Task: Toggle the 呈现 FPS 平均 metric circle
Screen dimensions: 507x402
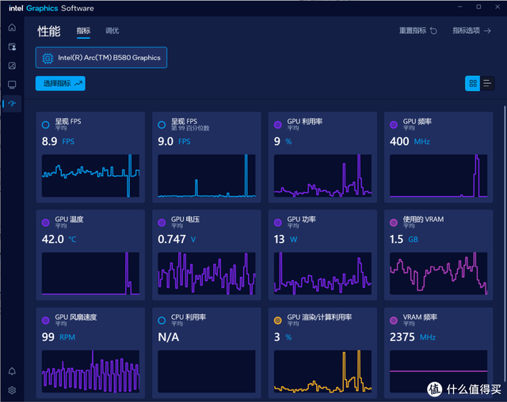Action: [46, 125]
